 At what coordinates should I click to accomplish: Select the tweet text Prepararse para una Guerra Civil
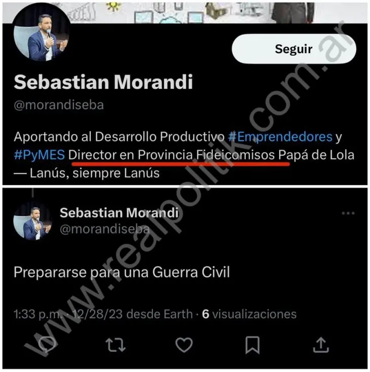coord(122,272)
